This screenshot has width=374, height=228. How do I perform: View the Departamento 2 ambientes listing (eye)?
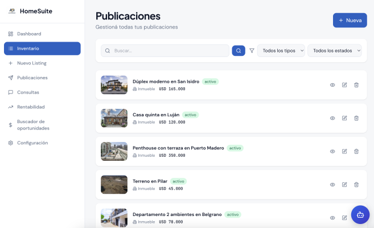332,218
